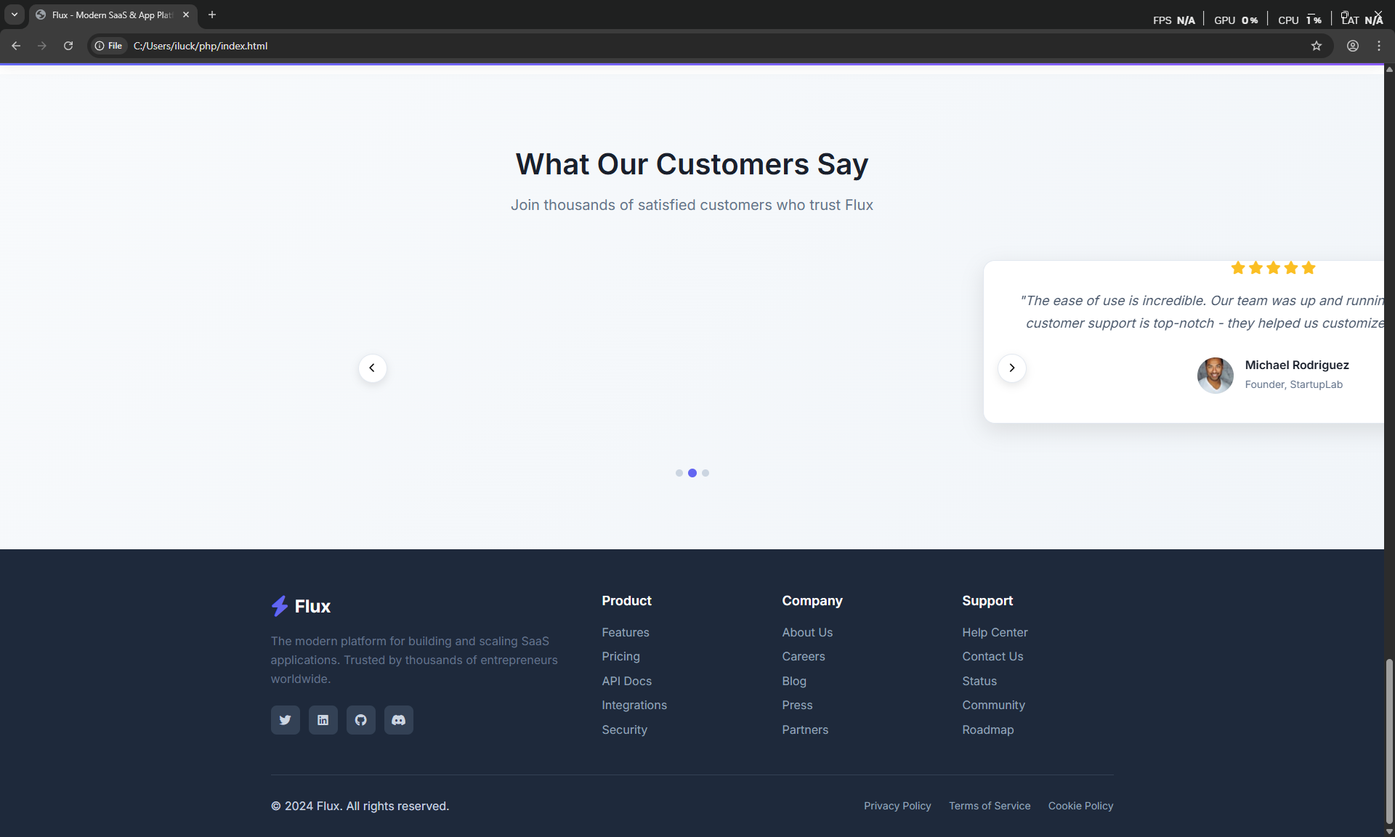Select the first testimonial carousel dot
This screenshot has width=1395, height=837.
(679, 473)
